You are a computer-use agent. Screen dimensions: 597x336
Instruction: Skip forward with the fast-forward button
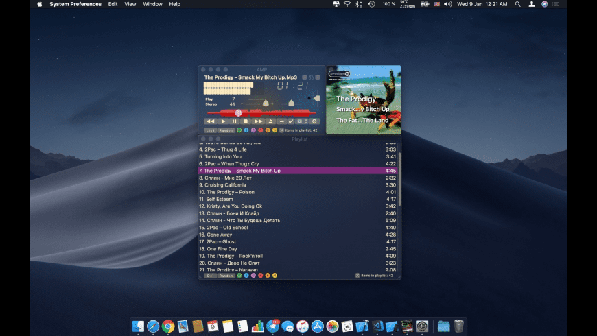pyautogui.click(x=259, y=121)
